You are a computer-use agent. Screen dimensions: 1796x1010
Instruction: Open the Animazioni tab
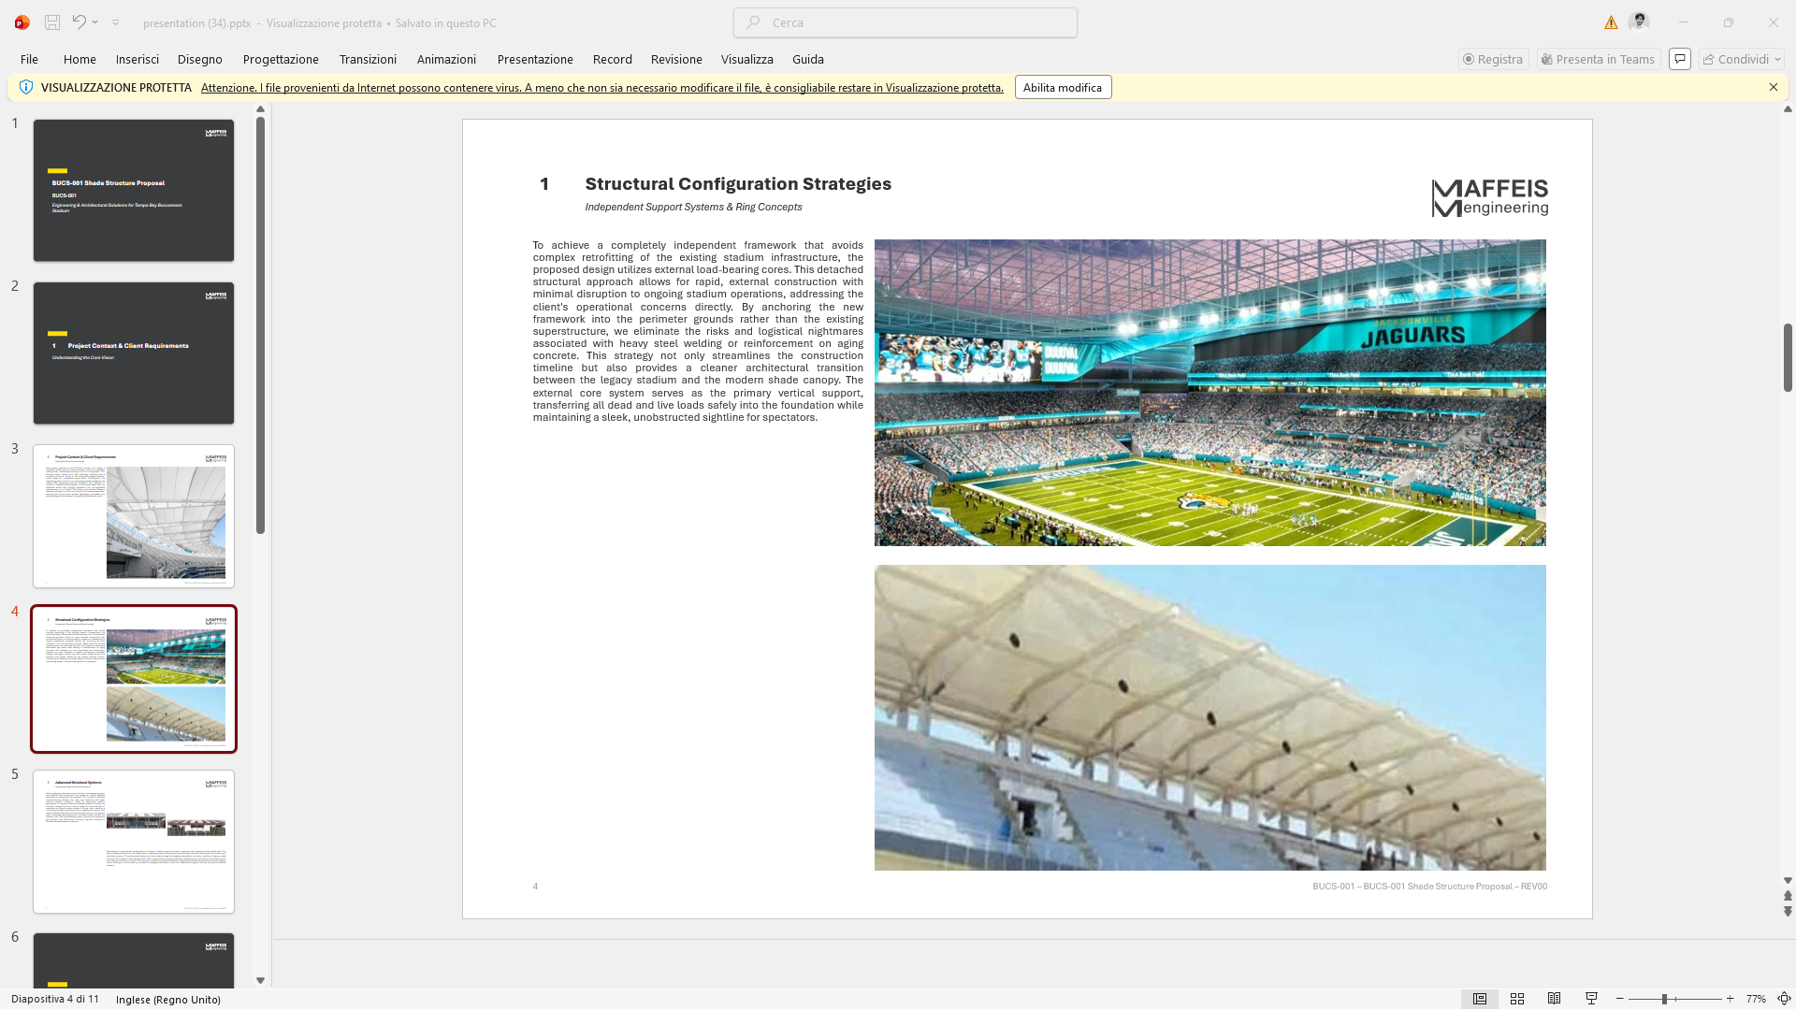(x=446, y=59)
